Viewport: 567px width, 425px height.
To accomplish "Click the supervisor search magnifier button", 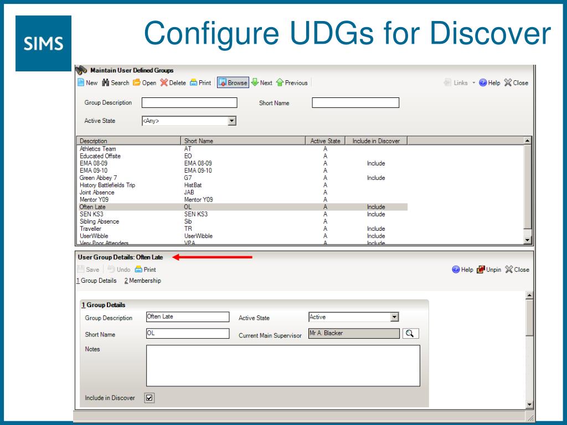I will (x=410, y=334).
